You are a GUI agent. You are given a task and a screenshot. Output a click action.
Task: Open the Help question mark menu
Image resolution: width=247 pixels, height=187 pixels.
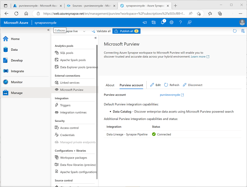(x=180, y=22)
